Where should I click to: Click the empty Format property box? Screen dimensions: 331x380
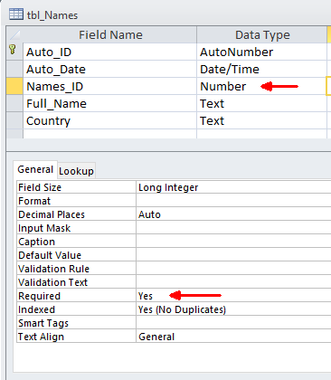click(233, 201)
